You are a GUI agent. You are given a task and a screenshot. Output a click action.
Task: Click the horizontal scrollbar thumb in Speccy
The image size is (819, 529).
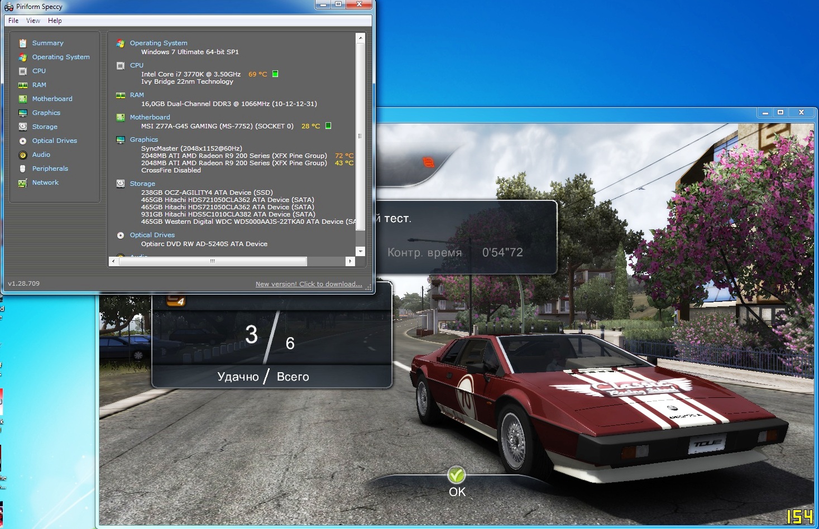[x=213, y=261]
